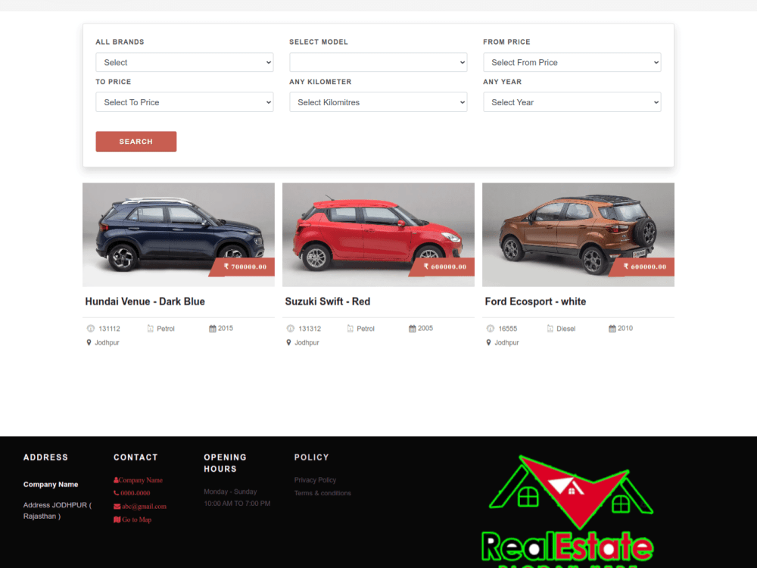Click the odometer icon beside 131112
Image resolution: width=757 pixels, height=568 pixels.
point(91,329)
